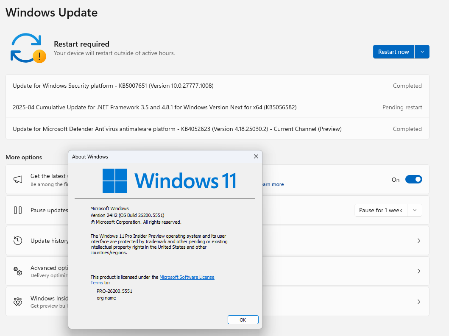Click the More options section label
Image resolution: width=449 pixels, height=336 pixels.
[x=24, y=157]
